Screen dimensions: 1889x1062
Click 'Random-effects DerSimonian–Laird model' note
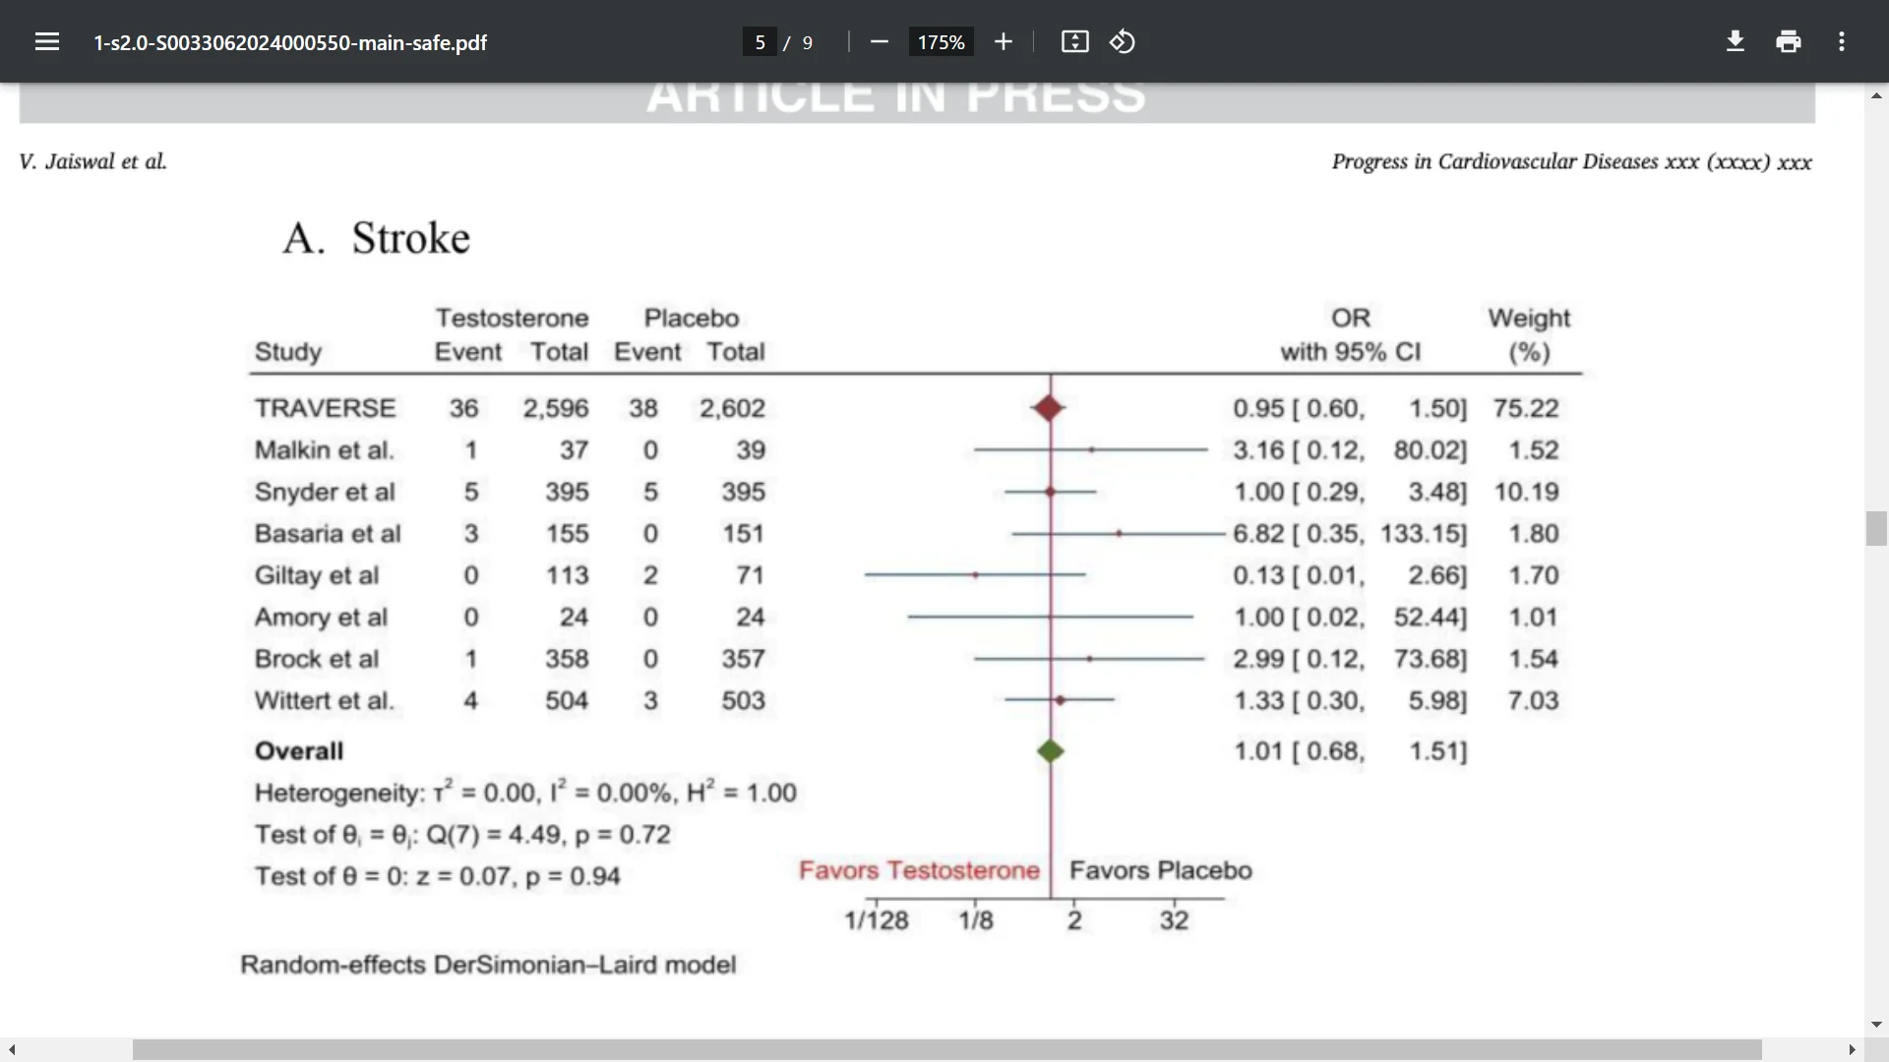pos(488,965)
